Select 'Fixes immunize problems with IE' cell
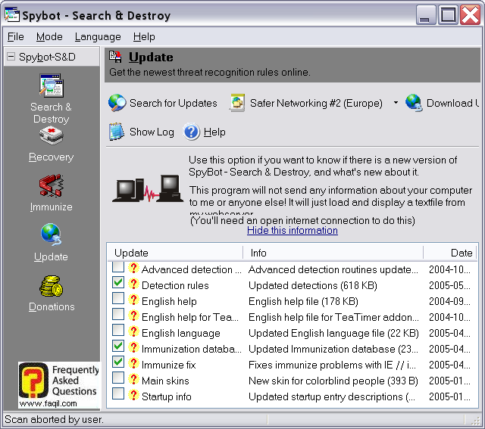This screenshot has height=429, width=485. [332, 365]
